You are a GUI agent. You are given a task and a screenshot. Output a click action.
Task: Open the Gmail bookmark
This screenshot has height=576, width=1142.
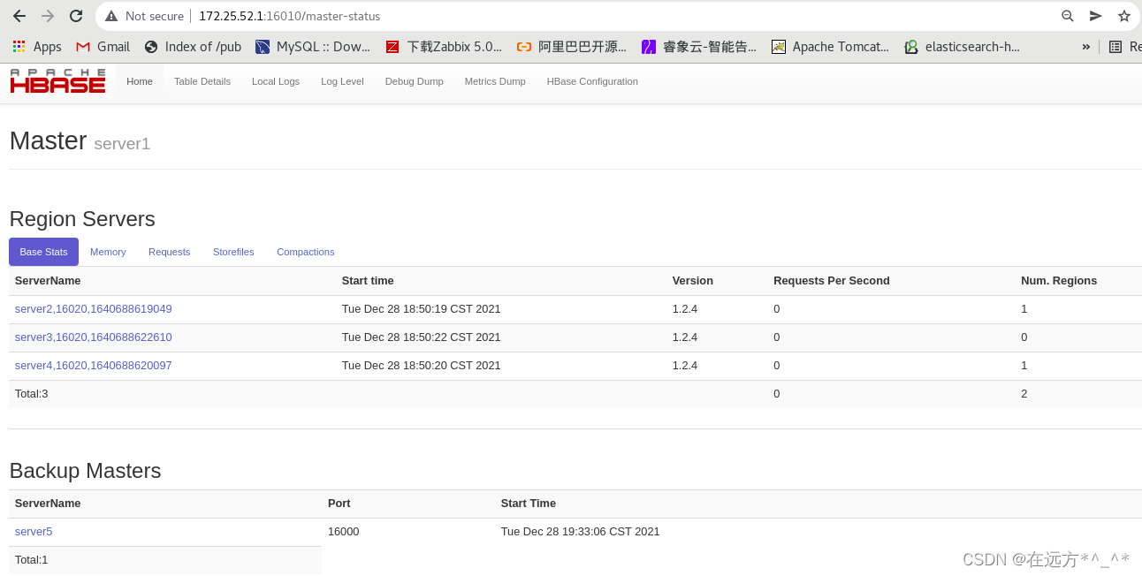pos(103,47)
